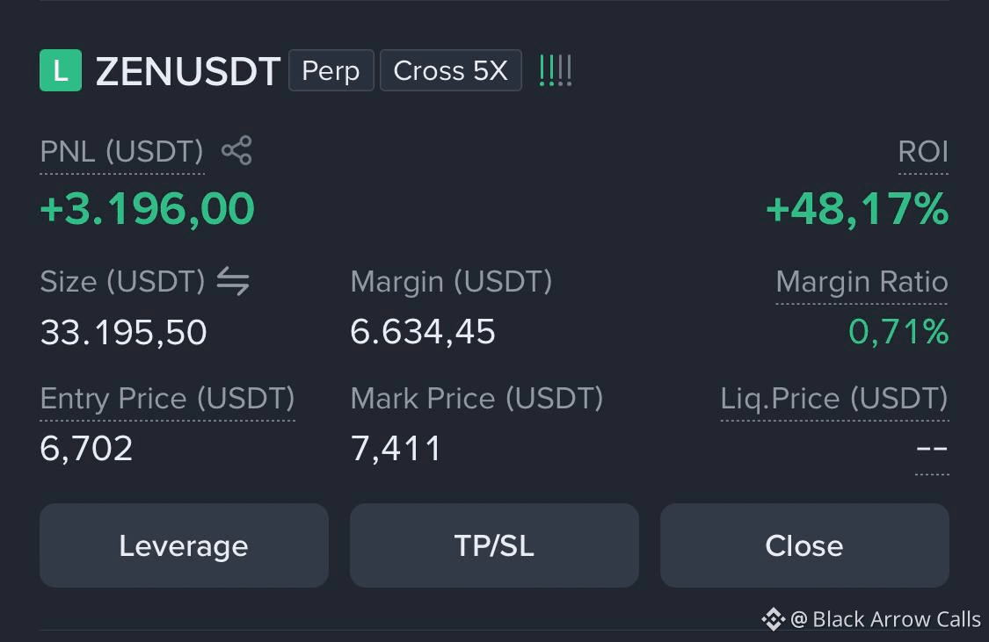This screenshot has width=989, height=642.
Task: Open the ZENUSDT pair title
Action: point(188,71)
